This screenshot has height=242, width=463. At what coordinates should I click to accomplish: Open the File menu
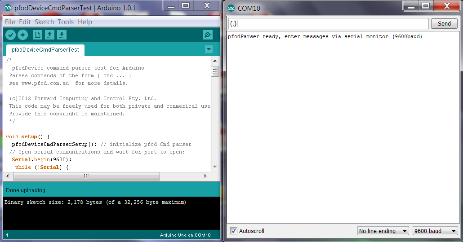pyautogui.click(x=10, y=22)
